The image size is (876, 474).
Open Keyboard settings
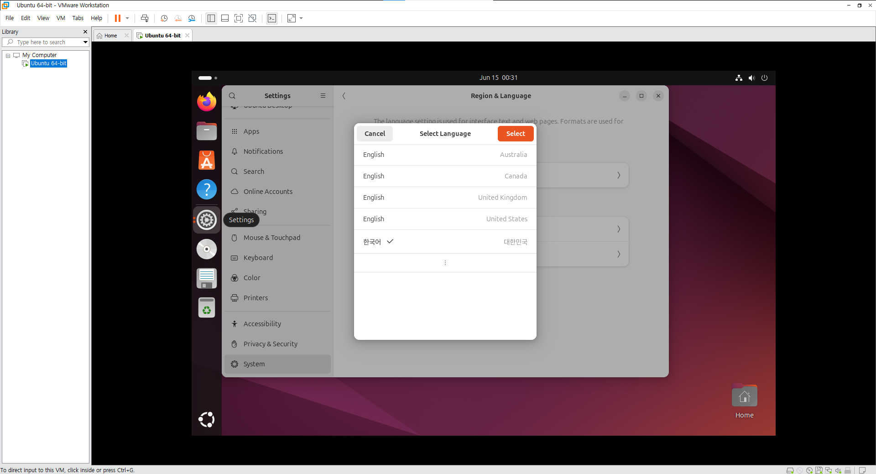[277, 258]
